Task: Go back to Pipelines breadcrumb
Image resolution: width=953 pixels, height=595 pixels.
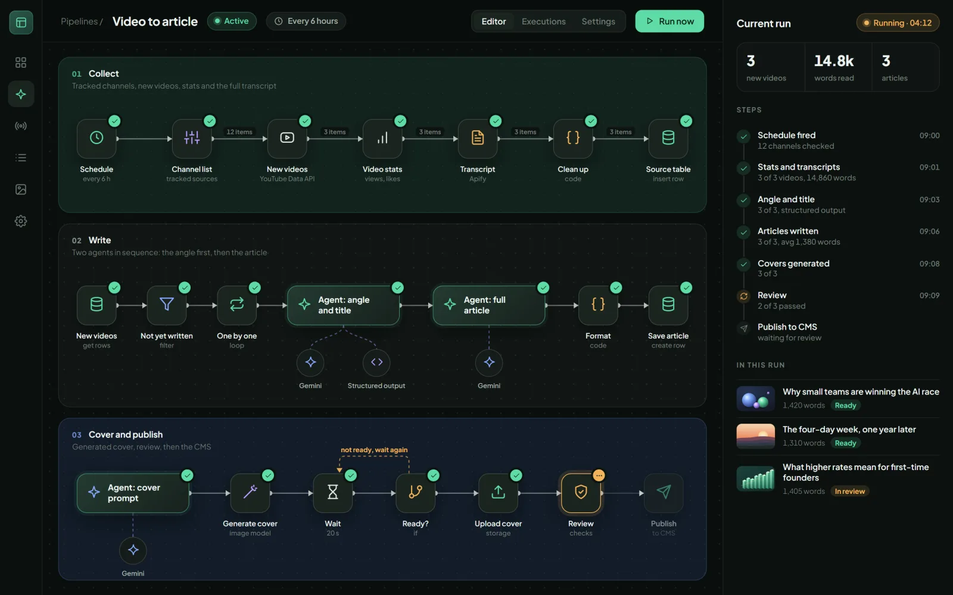Action: (x=79, y=21)
